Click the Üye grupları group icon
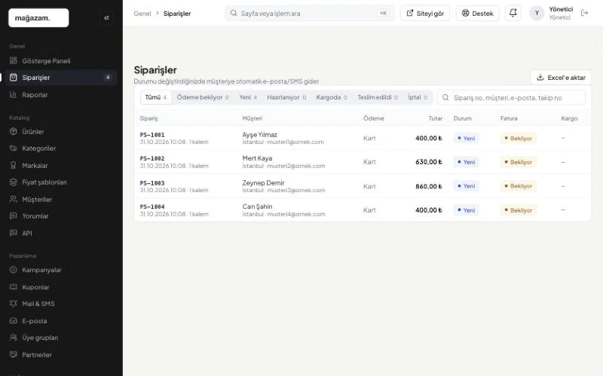 click(14, 337)
